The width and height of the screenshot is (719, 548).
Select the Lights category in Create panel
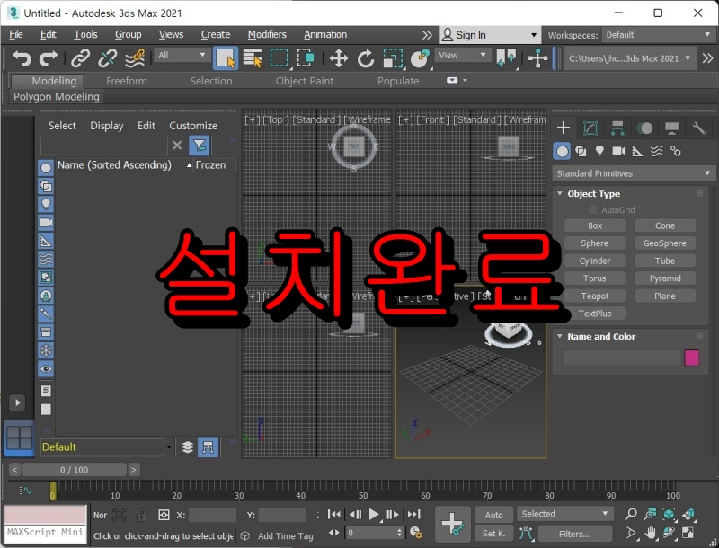click(x=599, y=150)
